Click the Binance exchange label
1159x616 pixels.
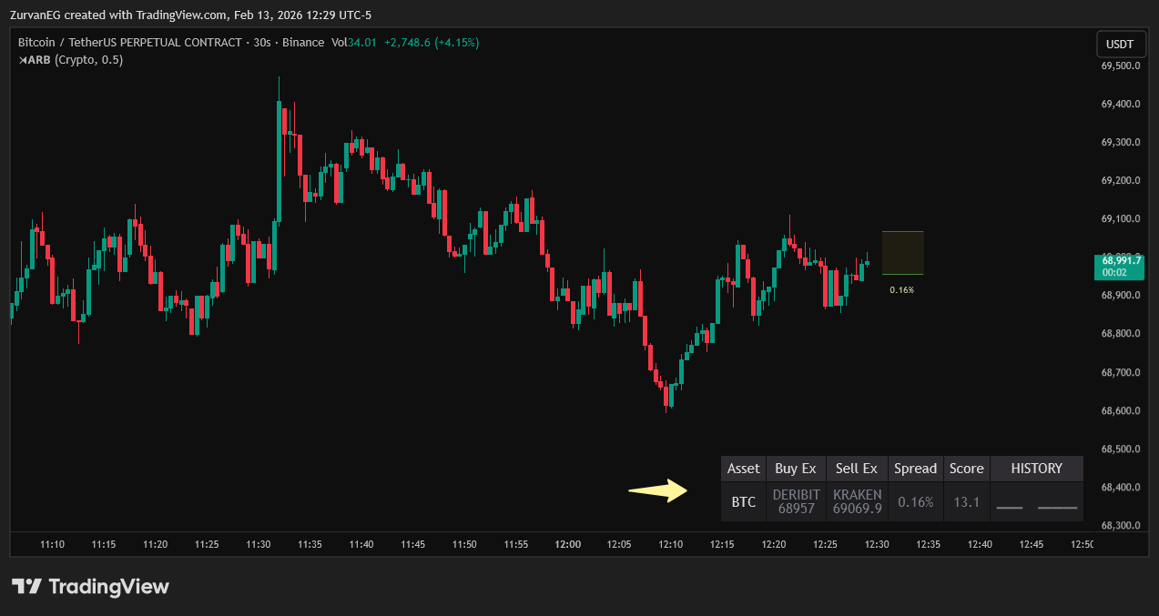pos(303,43)
